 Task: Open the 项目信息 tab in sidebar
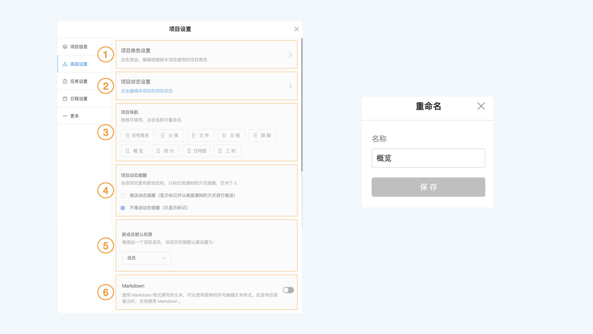tap(85, 47)
